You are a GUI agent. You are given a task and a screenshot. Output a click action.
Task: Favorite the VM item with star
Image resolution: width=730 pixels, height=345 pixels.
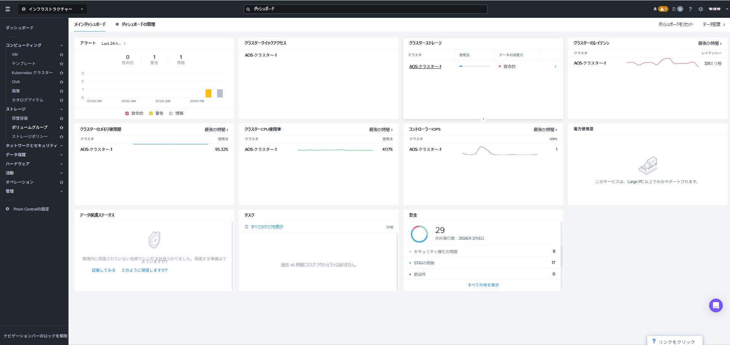[61, 55]
